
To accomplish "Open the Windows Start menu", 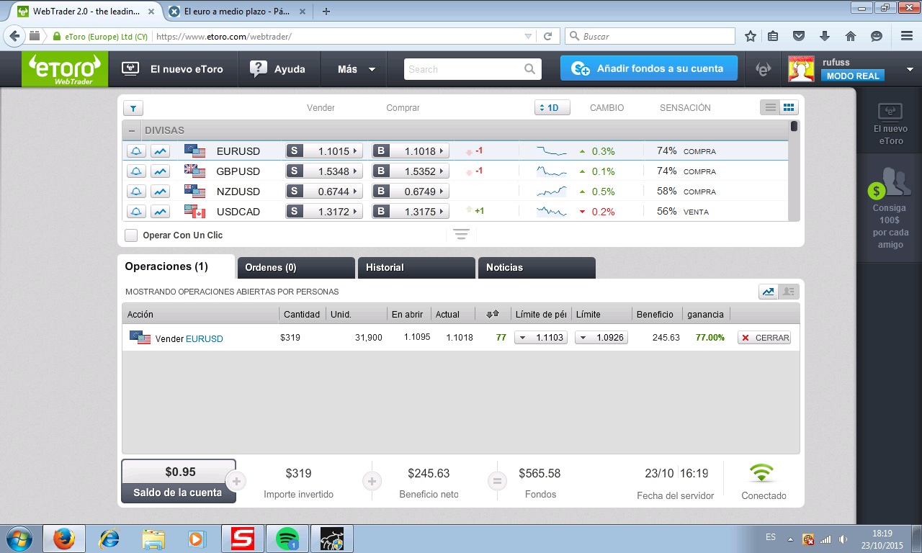I will [x=18, y=539].
